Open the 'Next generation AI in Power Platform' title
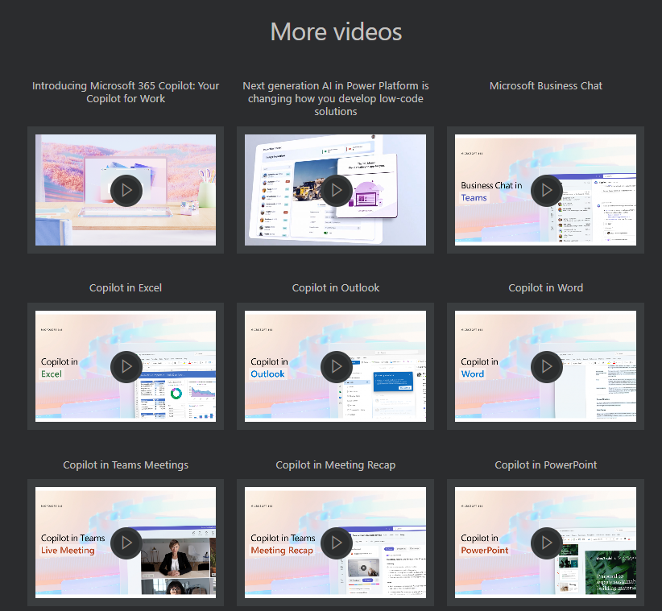The height and width of the screenshot is (611, 662). [x=336, y=98]
